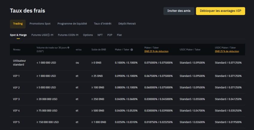Click the 'ou' condition in the Utilisateur standard row
The width and height of the screenshot is (254, 130).
(77, 63)
